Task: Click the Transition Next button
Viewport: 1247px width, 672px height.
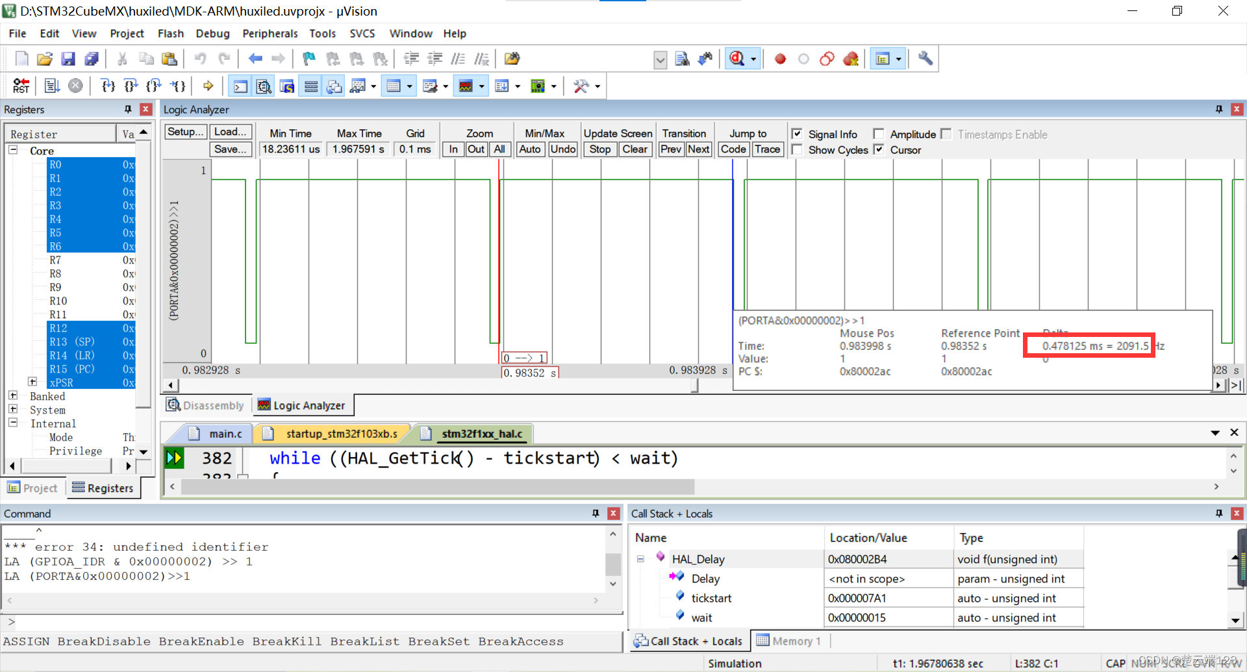Action: [699, 149]
